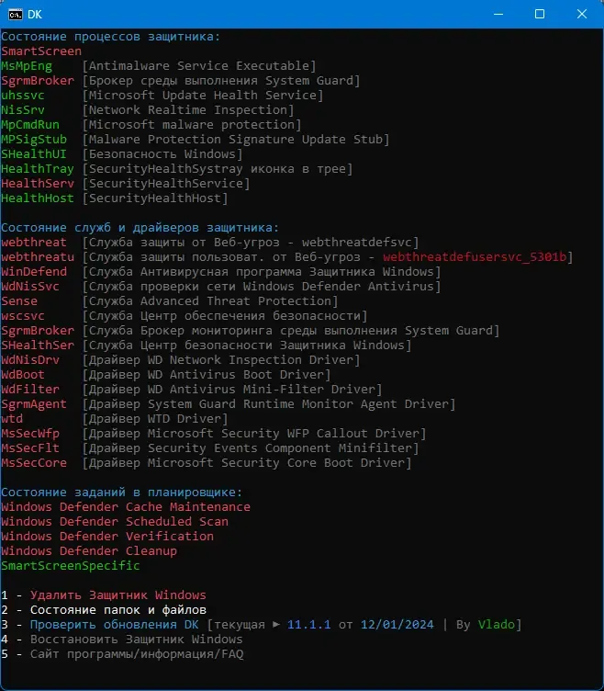
Task: Click the heading Состояние процессов защитника
Action: point(110,37)
